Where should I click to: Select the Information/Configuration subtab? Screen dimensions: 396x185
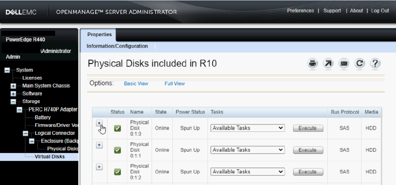coord(117,46)
